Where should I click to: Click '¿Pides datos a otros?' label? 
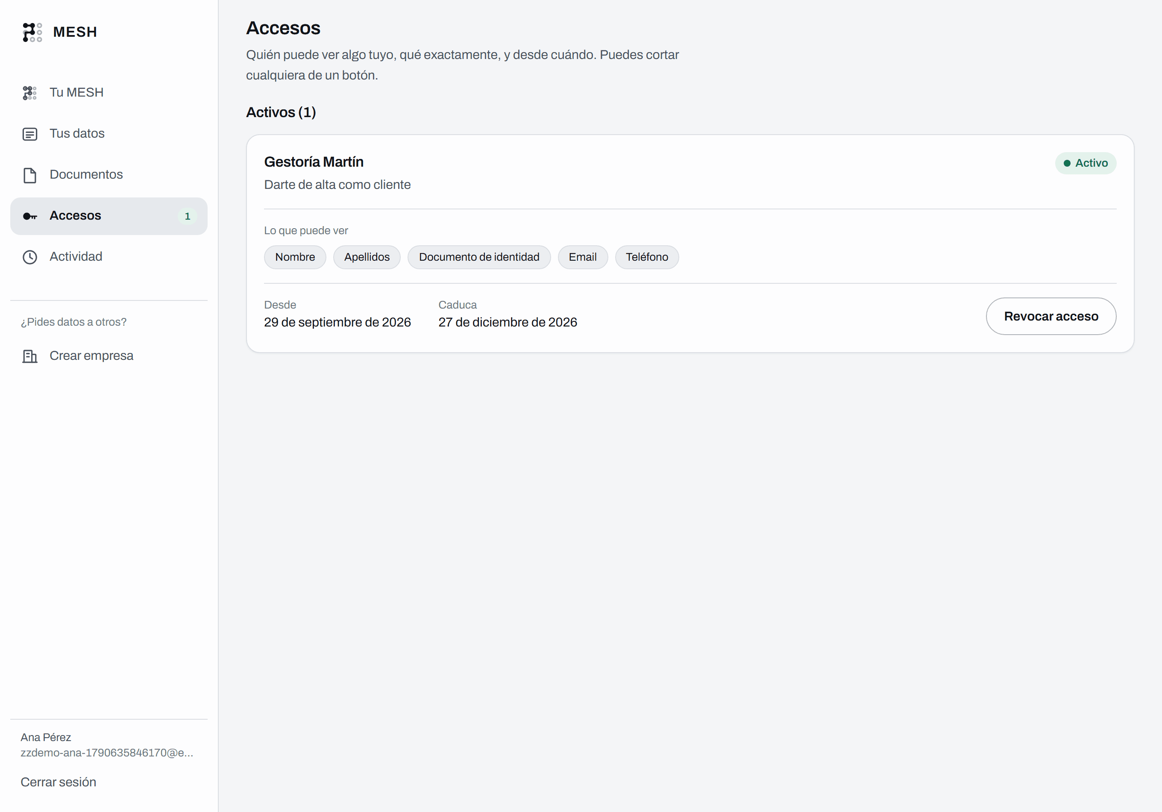(x=73, y=322)
